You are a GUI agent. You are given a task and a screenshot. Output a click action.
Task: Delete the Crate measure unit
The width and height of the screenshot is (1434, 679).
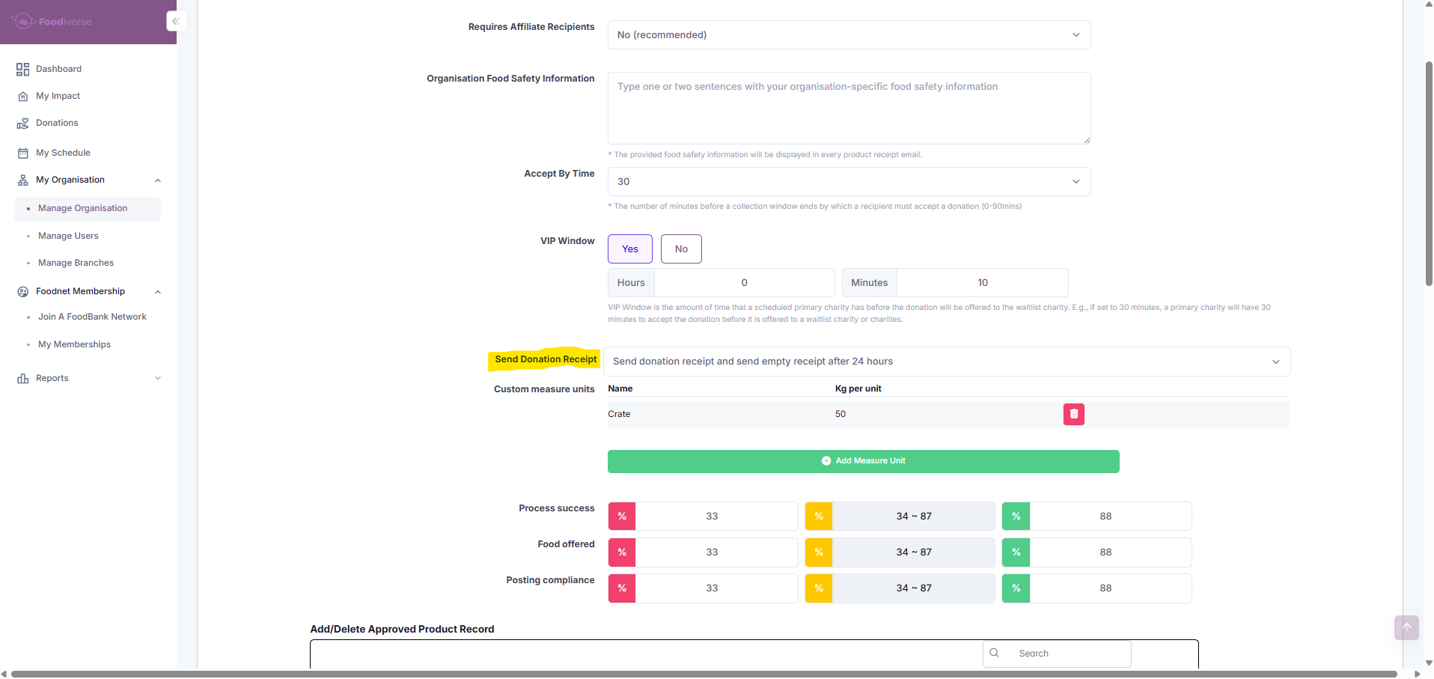tap(1073, 414)
